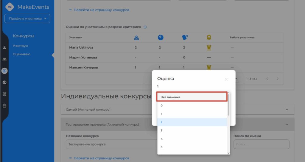This screenshot has width=305, height=162.
Task: Choose score 3 in the dropdown list
Action: click(192, 131)
